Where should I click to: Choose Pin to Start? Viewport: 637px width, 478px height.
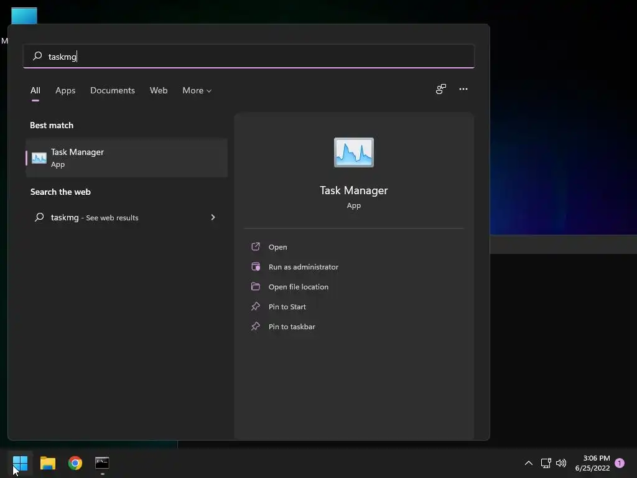pyautogui.click(x=287, y=307)
